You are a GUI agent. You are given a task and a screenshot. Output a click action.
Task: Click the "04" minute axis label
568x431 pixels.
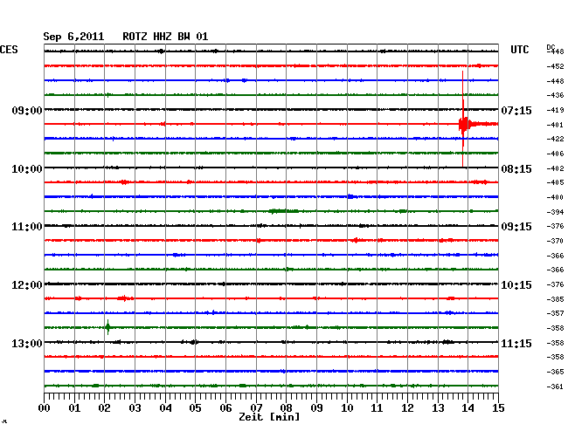165,407
